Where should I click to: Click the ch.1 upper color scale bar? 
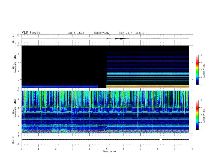pyautogui.click(x=197, y=70)
